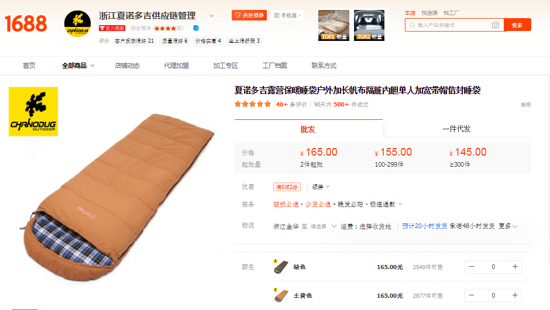This screenshot has width=550, height=310.
Task: Open the Chanodug store avatar icon
Action: [77, 24]
